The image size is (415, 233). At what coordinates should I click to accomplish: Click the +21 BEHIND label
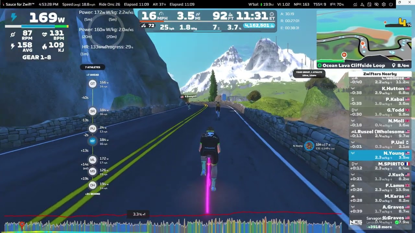point(93,194)
